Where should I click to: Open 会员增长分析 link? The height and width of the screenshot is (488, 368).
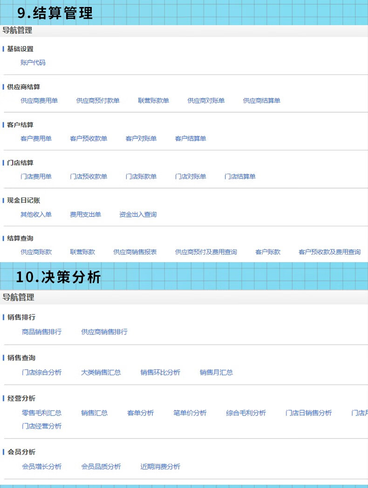point(41,467)
